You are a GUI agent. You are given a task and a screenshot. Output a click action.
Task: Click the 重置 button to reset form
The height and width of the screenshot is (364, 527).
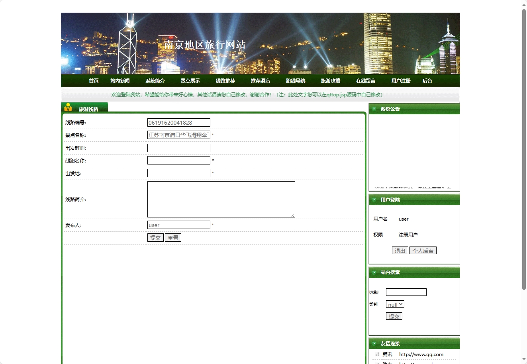[x=173, y=238]
